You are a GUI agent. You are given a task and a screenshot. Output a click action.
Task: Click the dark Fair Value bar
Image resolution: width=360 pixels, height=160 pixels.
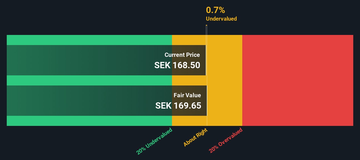107,100
